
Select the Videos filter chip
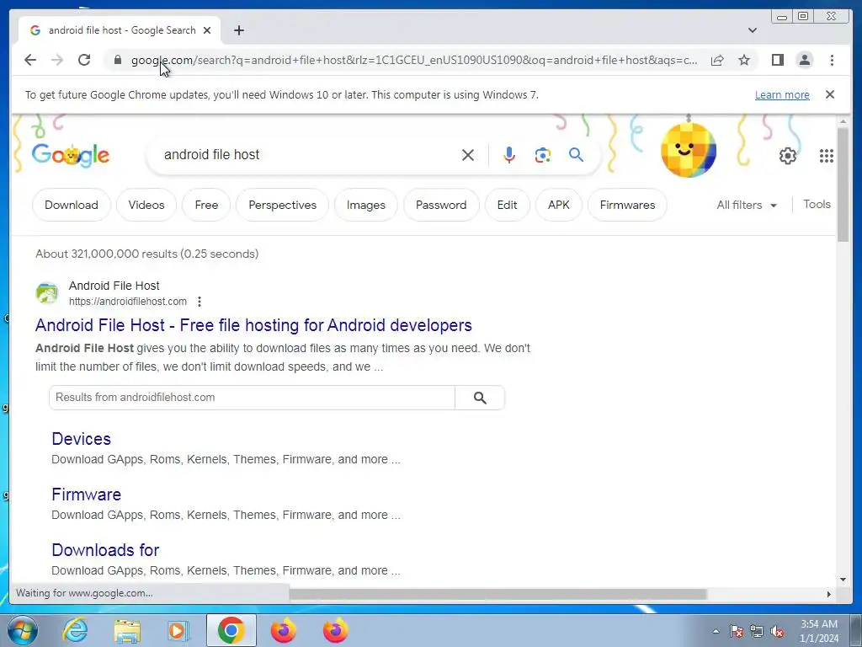tap(146, 205)
